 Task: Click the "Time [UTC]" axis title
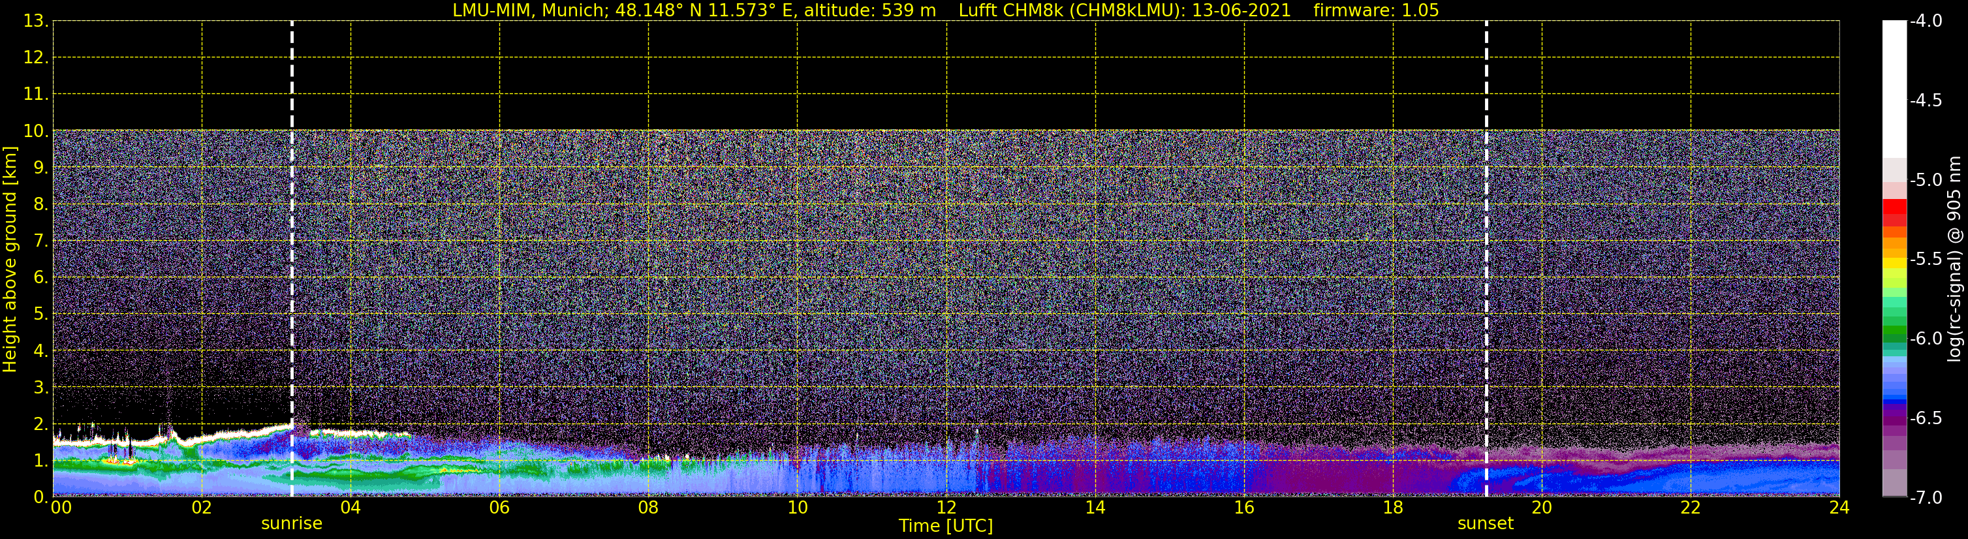pos(946,526)
